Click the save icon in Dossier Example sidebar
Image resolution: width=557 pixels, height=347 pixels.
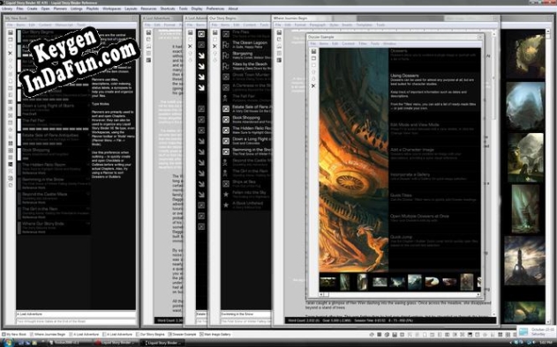pos(313,51)
